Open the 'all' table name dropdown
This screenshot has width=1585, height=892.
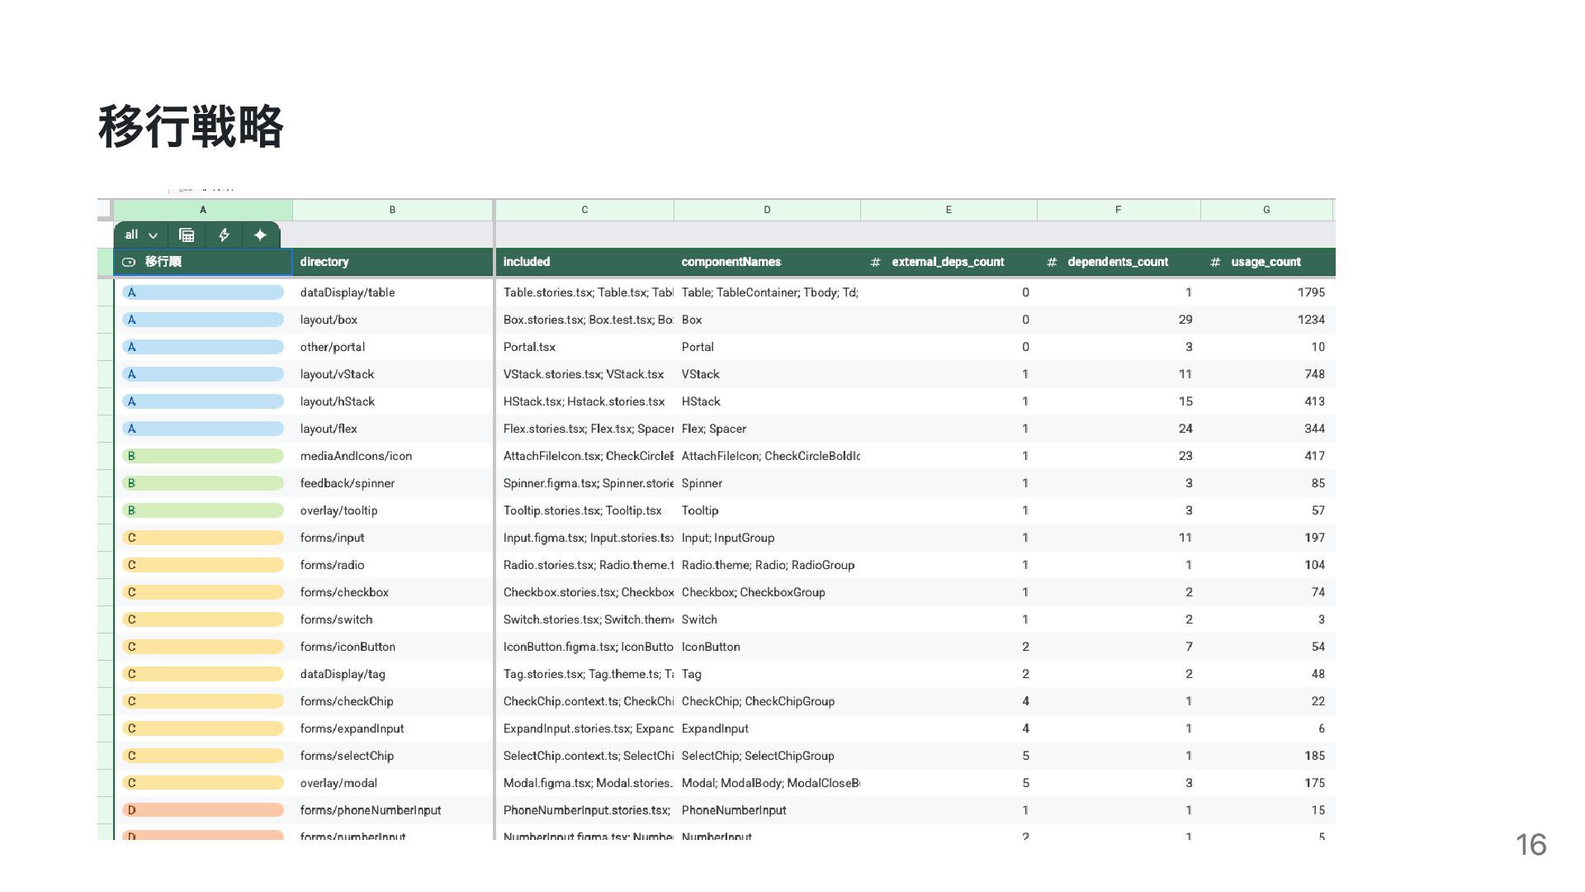coord(141,235)
